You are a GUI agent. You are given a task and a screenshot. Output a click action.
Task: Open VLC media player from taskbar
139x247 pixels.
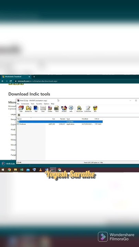tap(40, 170)
